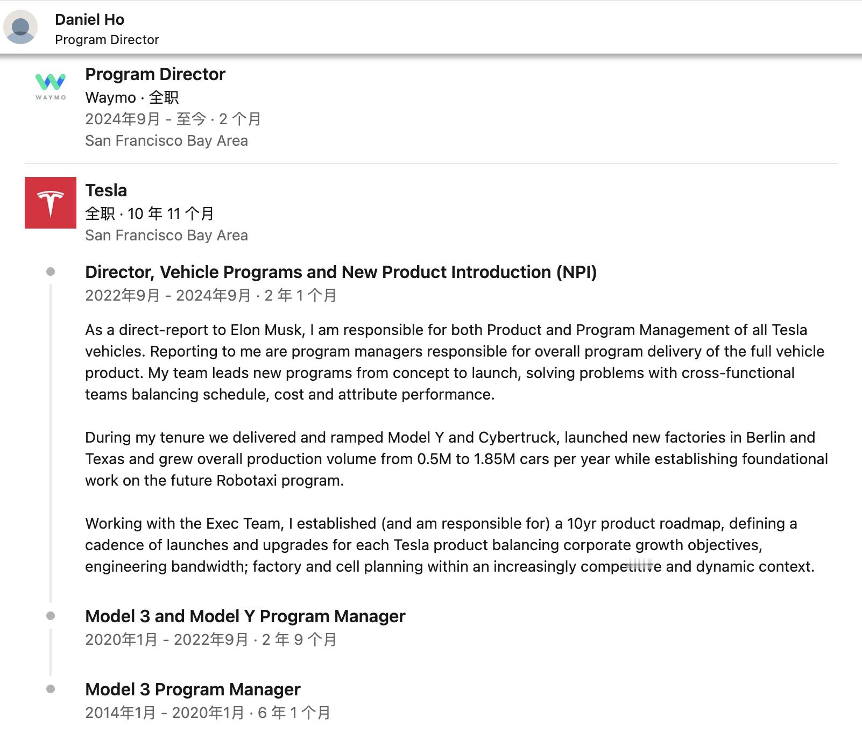
Task: Click the timeline bullet beside Model 3 Program Manager
Action: coord(51,689)
